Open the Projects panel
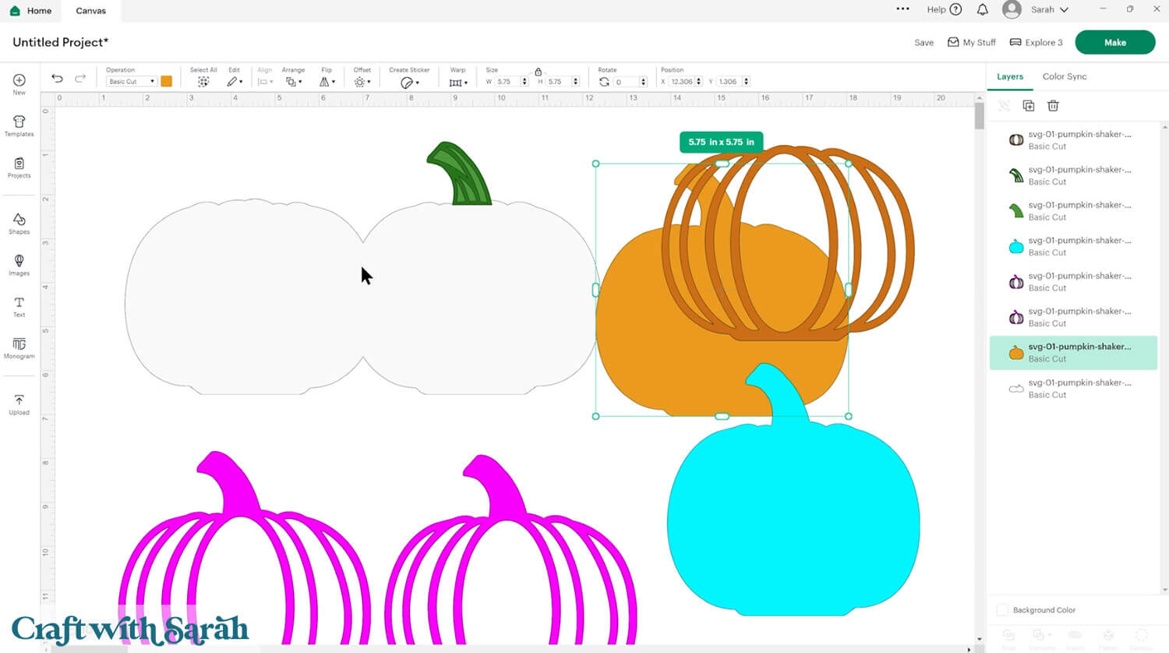1169x653 pixels. [x=19, y=168]
